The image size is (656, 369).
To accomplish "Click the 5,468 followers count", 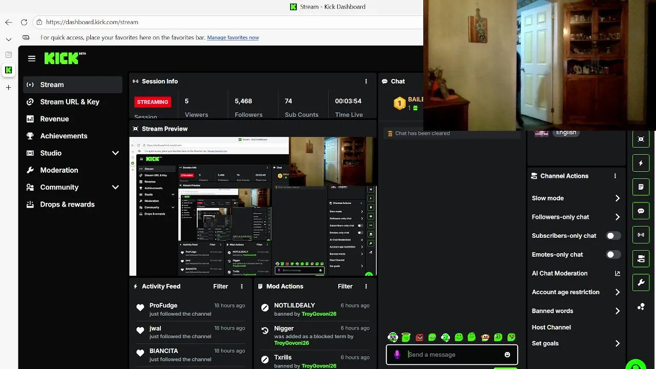I will tap(243, 101).
